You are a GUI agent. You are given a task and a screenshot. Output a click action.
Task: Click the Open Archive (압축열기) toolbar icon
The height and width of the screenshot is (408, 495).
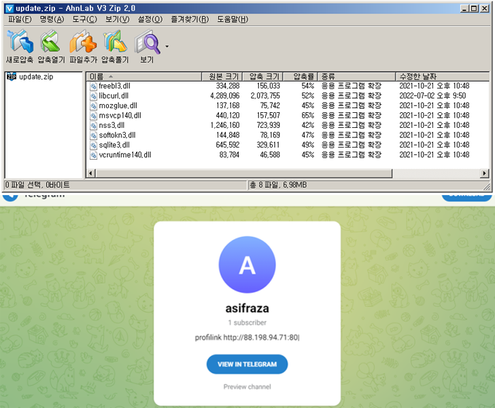click(x=50, y=44)
